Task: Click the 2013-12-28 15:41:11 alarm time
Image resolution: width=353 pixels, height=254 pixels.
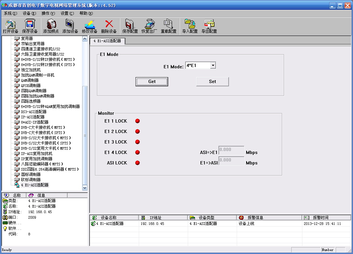Action: [x=322, y=224]
